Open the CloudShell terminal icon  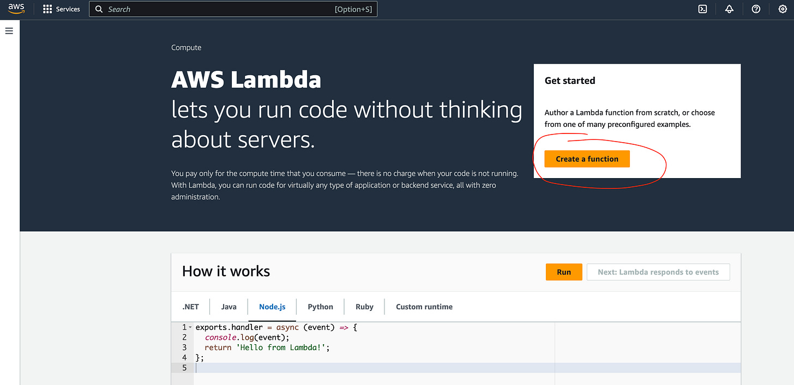click(703, 9)
